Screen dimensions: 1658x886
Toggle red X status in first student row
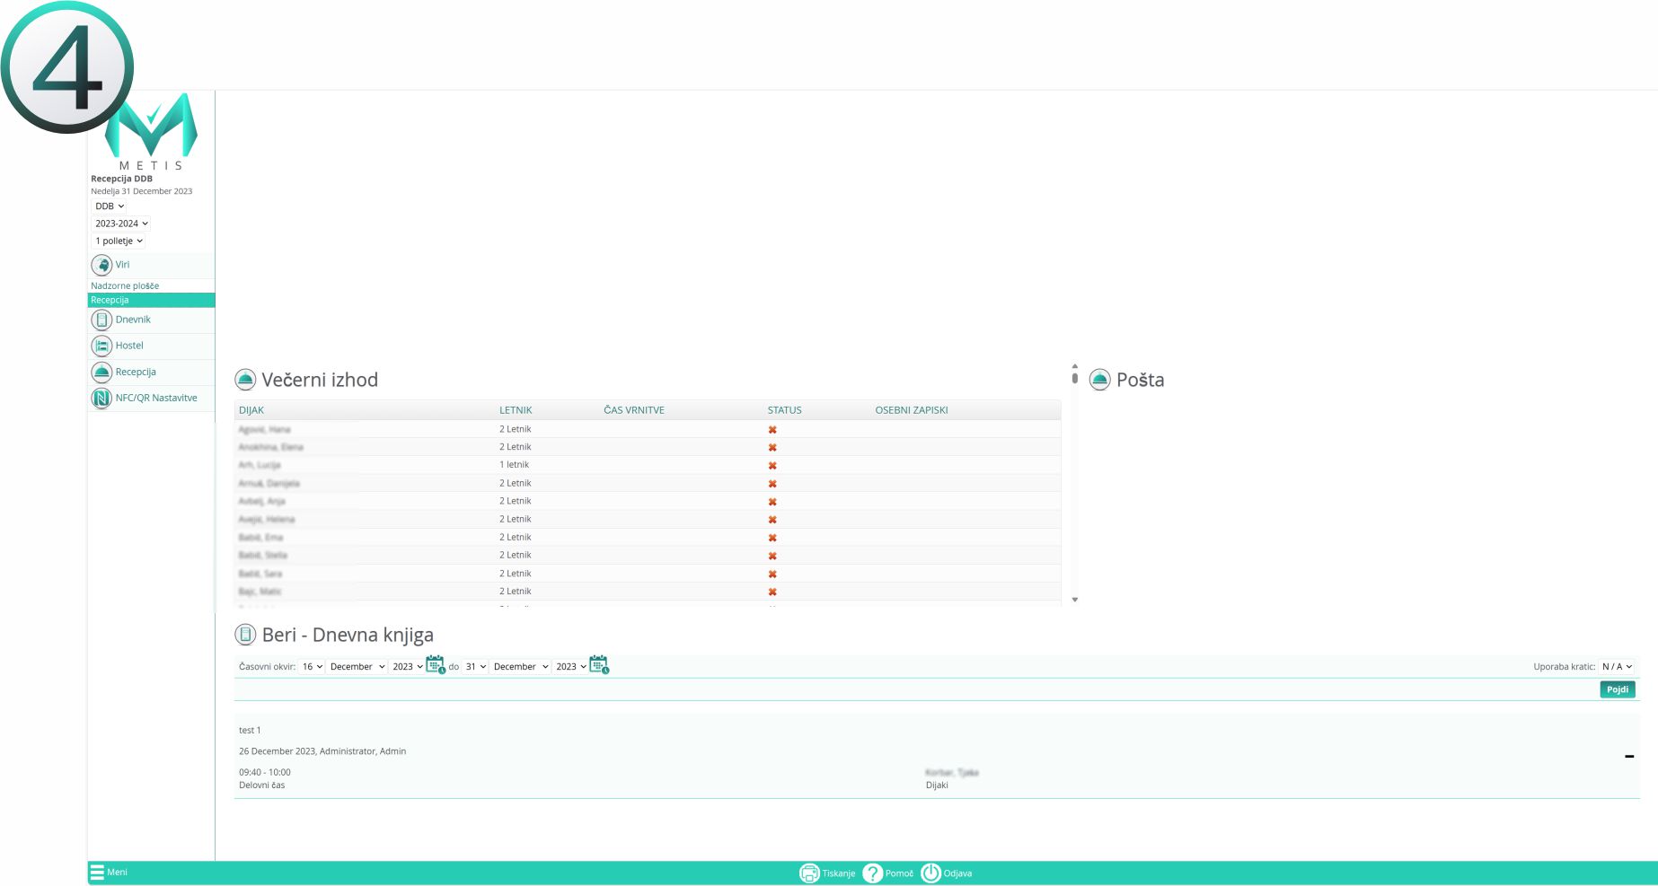click(x=772, y=430)
